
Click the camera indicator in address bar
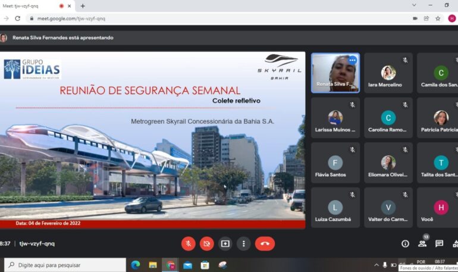tap(415, 18)
